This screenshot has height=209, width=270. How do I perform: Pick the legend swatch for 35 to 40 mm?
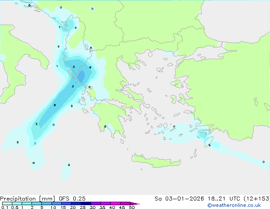(105, 203)
